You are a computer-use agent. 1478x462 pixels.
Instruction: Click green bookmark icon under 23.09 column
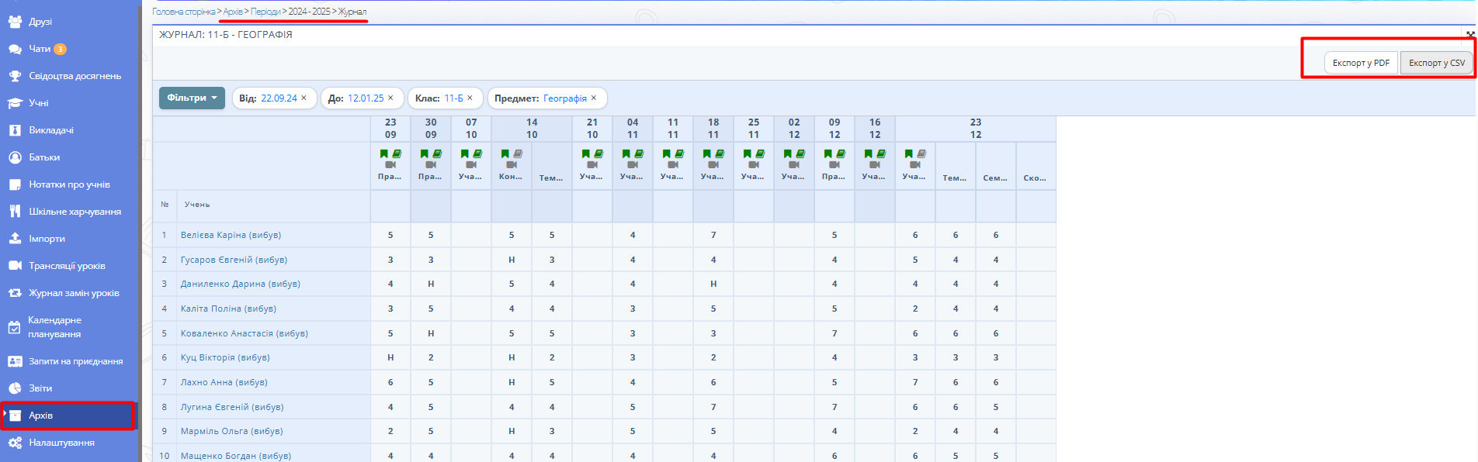tap(384, 153)
